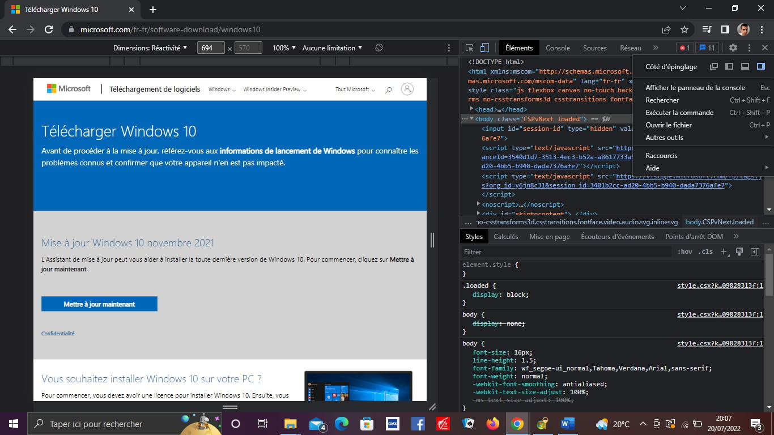Screen dimensions: 774x435
Task: Open the 100% zoom dropdown
Action: 284,48
